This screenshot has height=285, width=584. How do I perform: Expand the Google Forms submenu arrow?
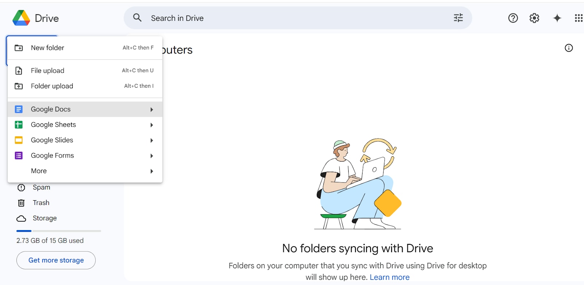pos(151,156)
